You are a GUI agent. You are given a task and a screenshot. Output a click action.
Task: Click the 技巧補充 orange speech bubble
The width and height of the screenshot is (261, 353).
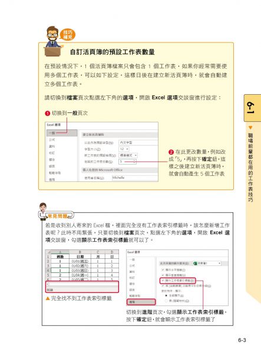pyautogui.click(x=68, y=35)
